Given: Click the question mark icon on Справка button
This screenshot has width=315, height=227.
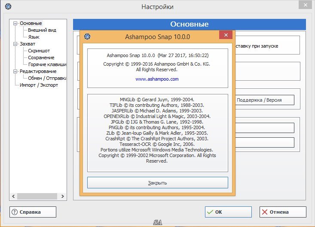Looking at the screenshot, I should click(x=15, y=212).
